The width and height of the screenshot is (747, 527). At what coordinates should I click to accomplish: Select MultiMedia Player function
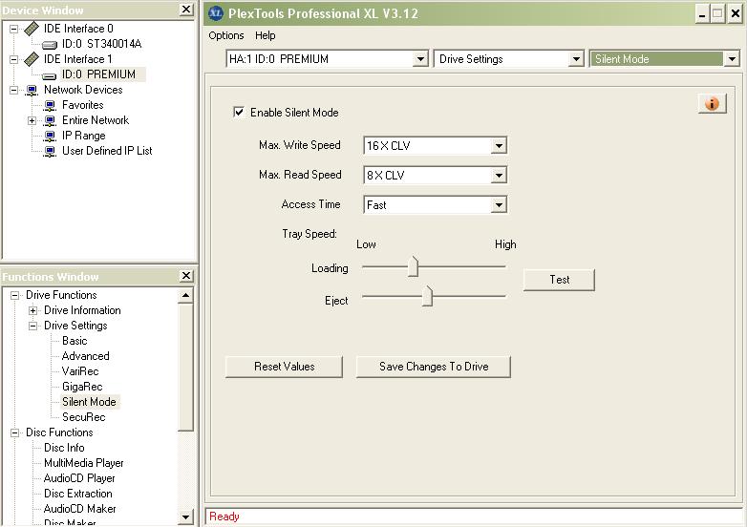click(x=84, y=463)
